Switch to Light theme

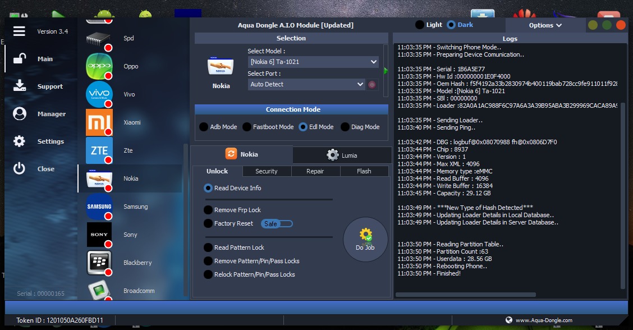pyautogui.click(x=429, y=25)
